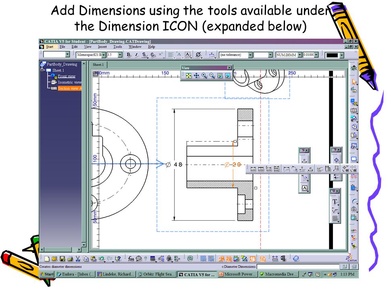Screen dimensions: 387x290
Task: Click Zoom Out in View toolbar
Action: [x=212, y=75]
